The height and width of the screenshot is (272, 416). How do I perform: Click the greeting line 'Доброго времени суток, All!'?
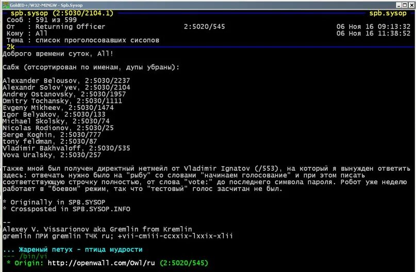(x=58, y=54)
